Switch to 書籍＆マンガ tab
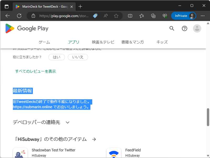Viewport: 210px width, 158px height. tap(132, 42)
